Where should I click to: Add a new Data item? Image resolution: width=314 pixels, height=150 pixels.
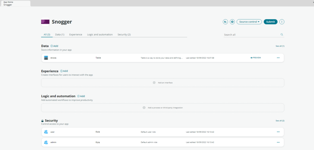click(x=54, y=46)
